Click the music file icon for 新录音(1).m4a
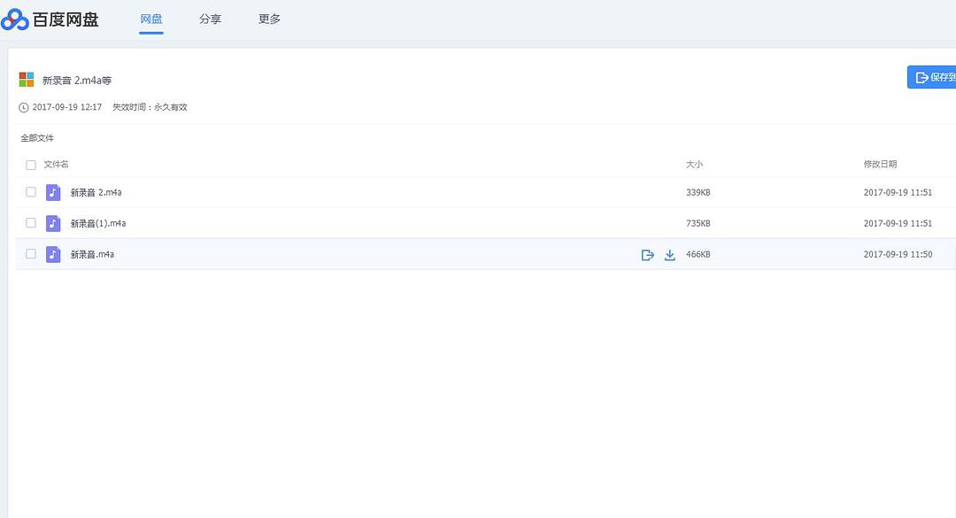The image size is (956, 518). click(53, 223)
